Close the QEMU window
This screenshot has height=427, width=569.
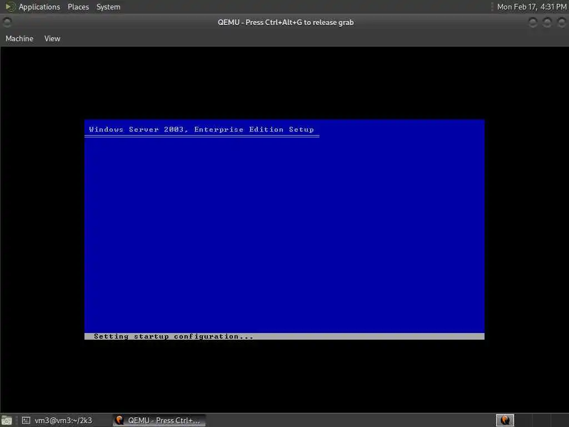coord(562,22)
